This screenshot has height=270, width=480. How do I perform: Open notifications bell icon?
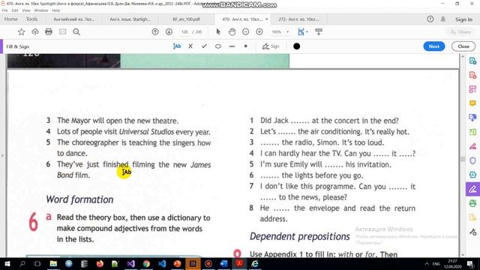[443, 19]
